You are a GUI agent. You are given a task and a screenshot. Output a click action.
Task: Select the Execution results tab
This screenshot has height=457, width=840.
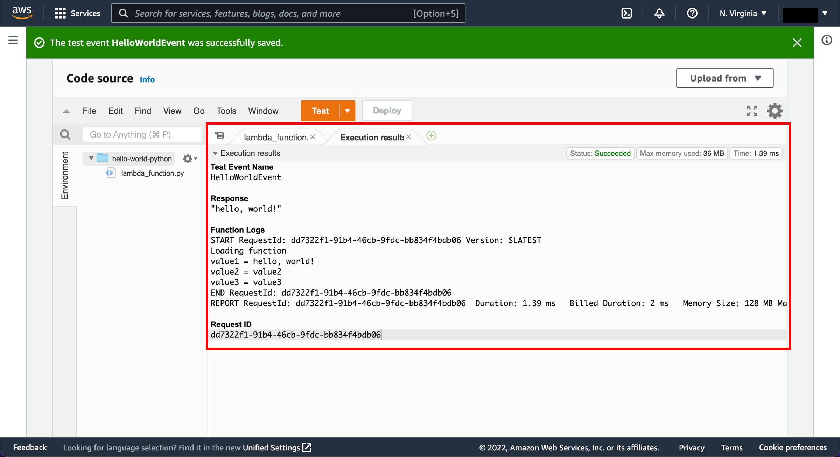tap(371, 137)
